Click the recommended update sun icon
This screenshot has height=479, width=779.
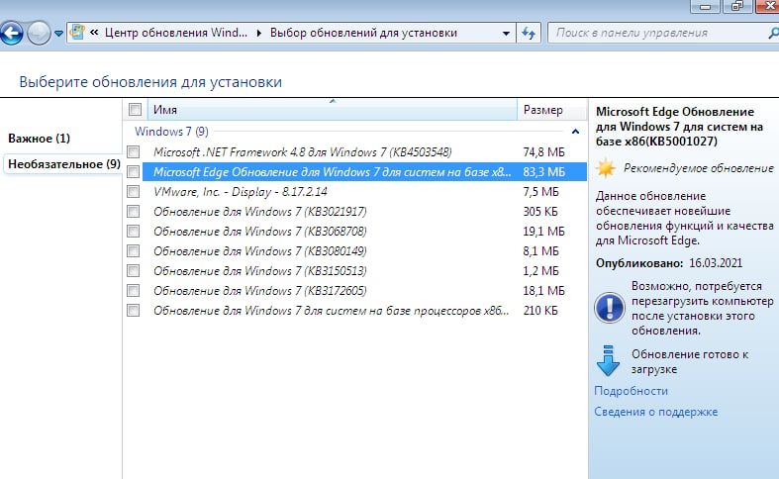606,168
